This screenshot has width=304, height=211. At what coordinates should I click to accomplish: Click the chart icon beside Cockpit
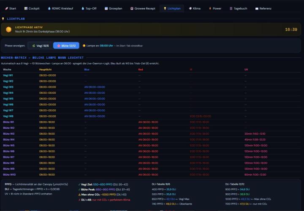(x=26, y=8)
